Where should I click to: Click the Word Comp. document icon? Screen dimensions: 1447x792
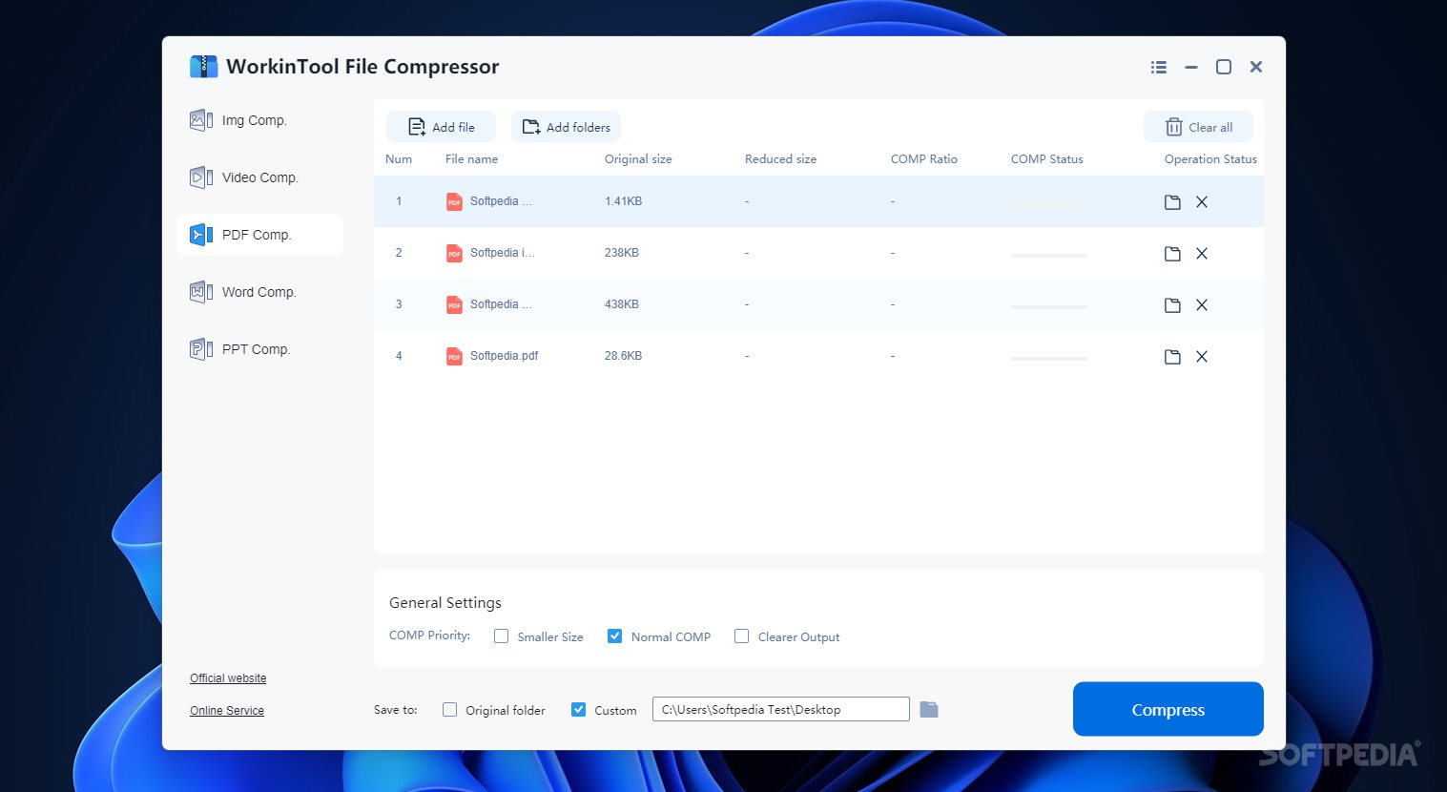click(201, 292)
